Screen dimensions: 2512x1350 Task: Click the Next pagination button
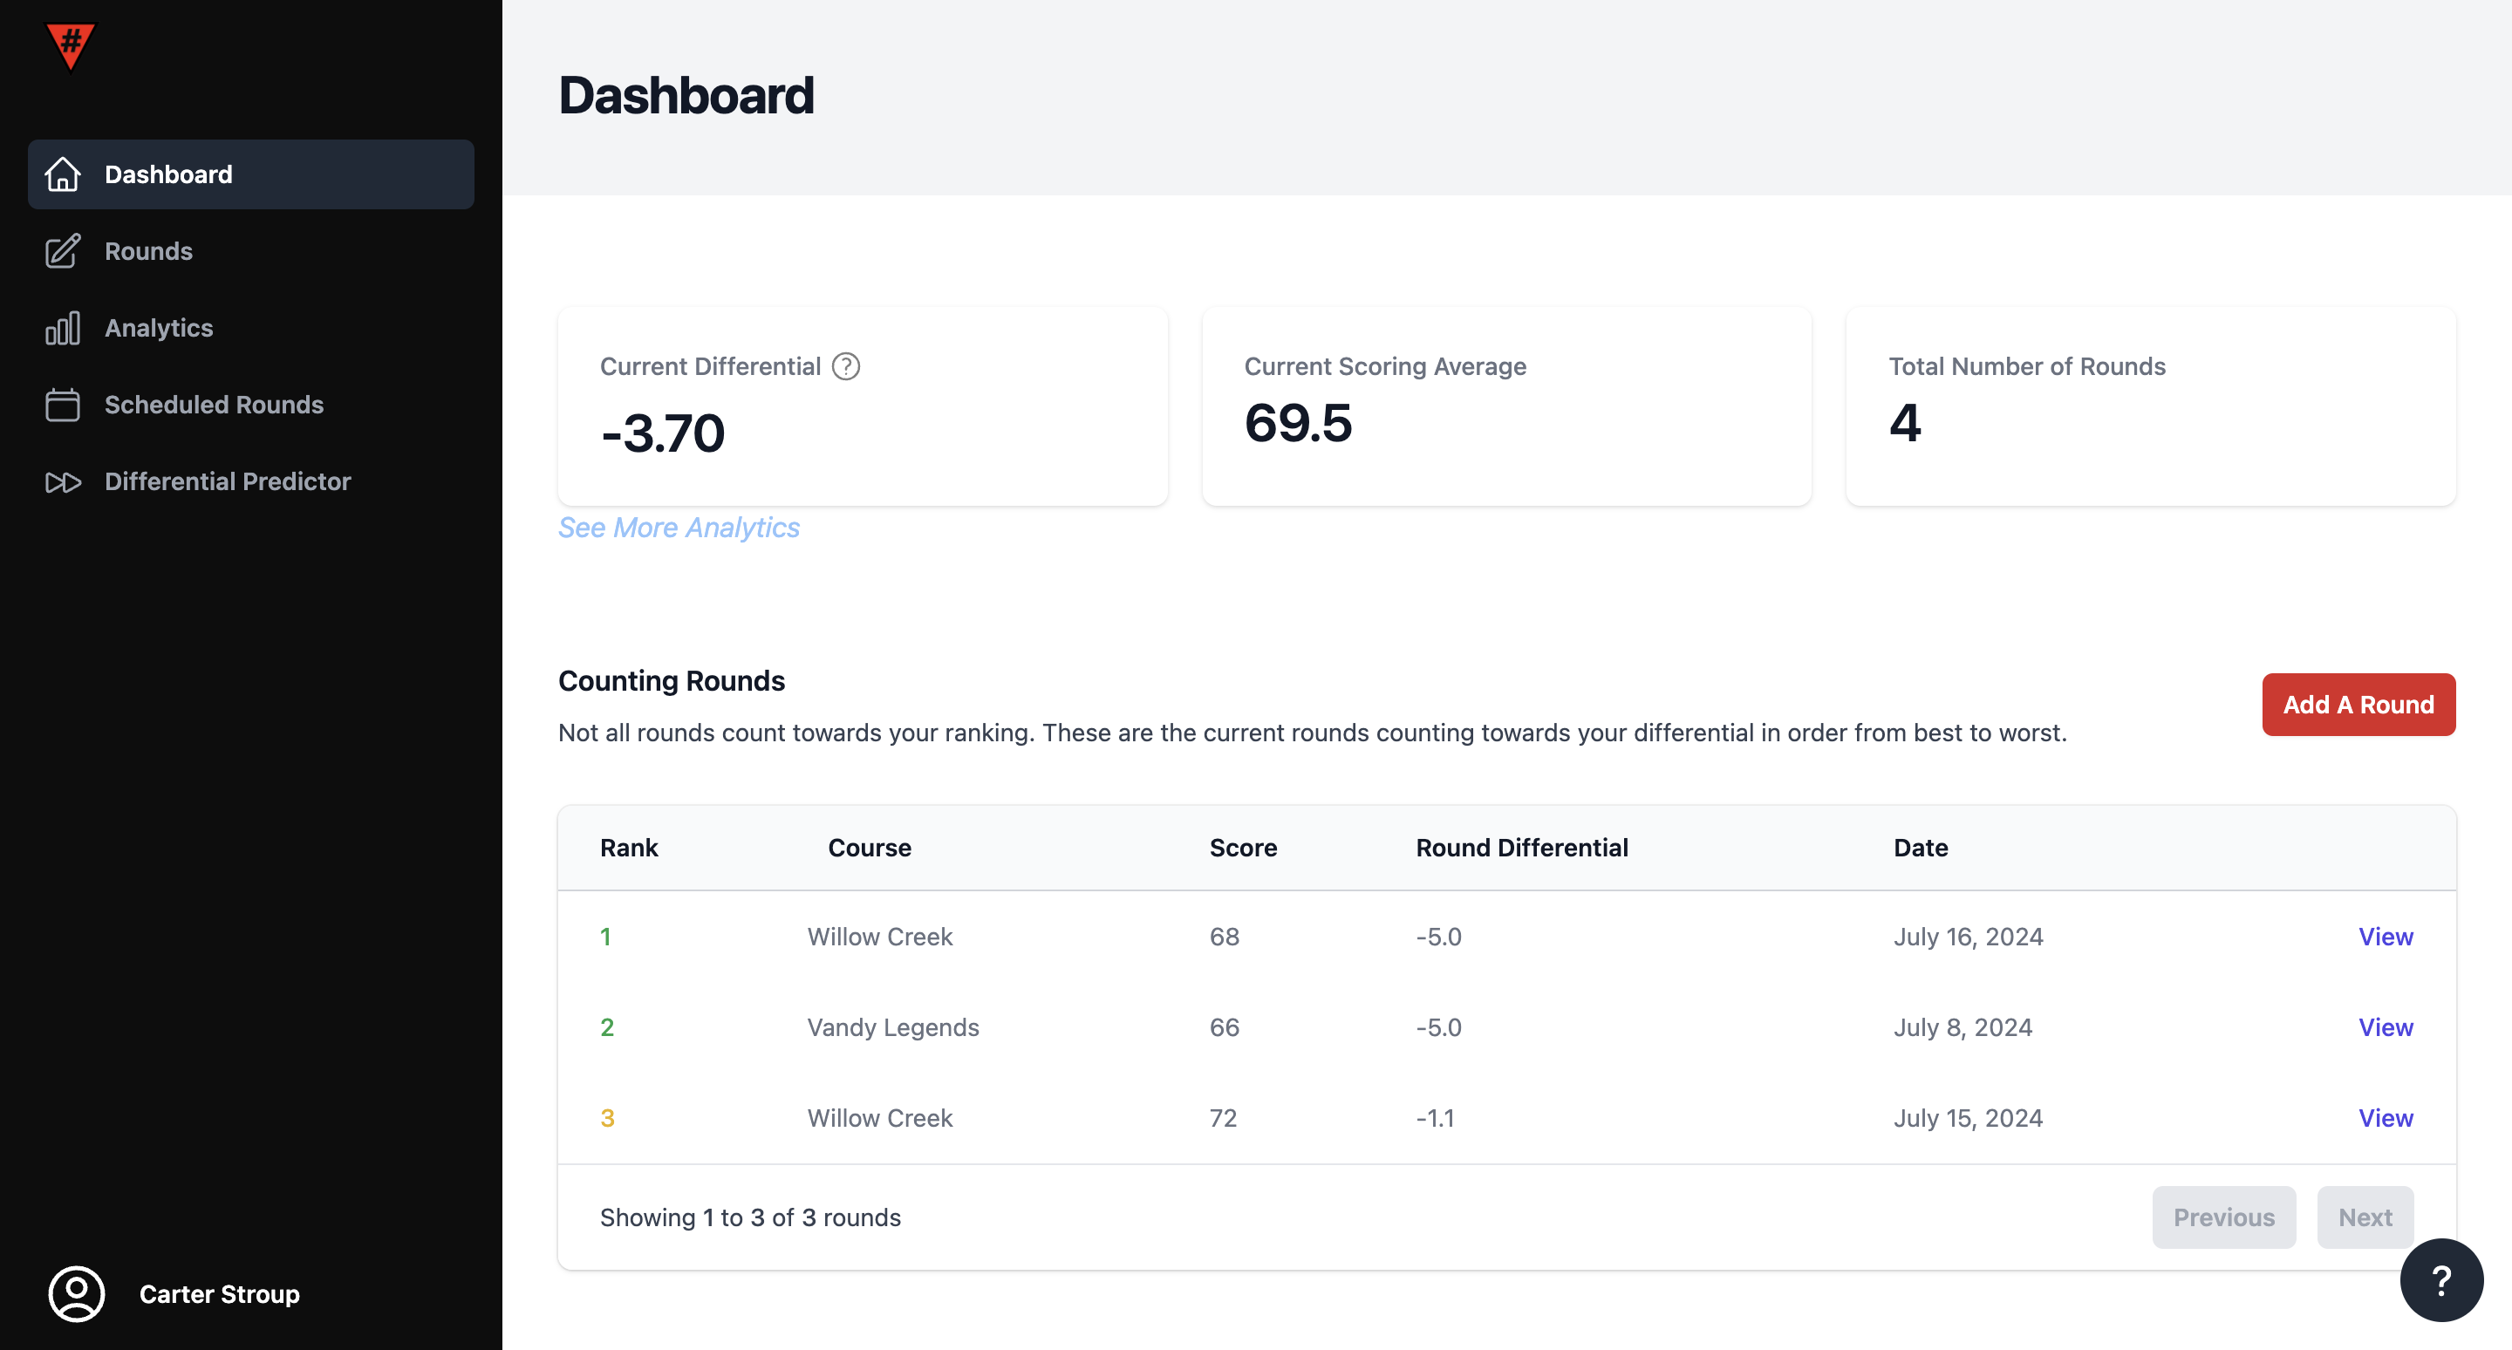2364,1217
